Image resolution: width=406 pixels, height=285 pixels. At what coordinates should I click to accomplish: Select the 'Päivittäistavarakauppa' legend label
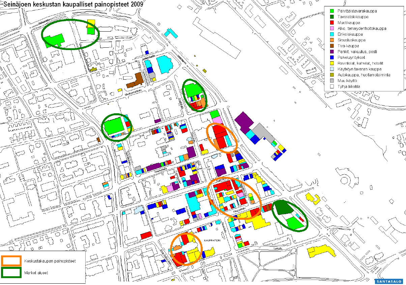pos(357,11)
